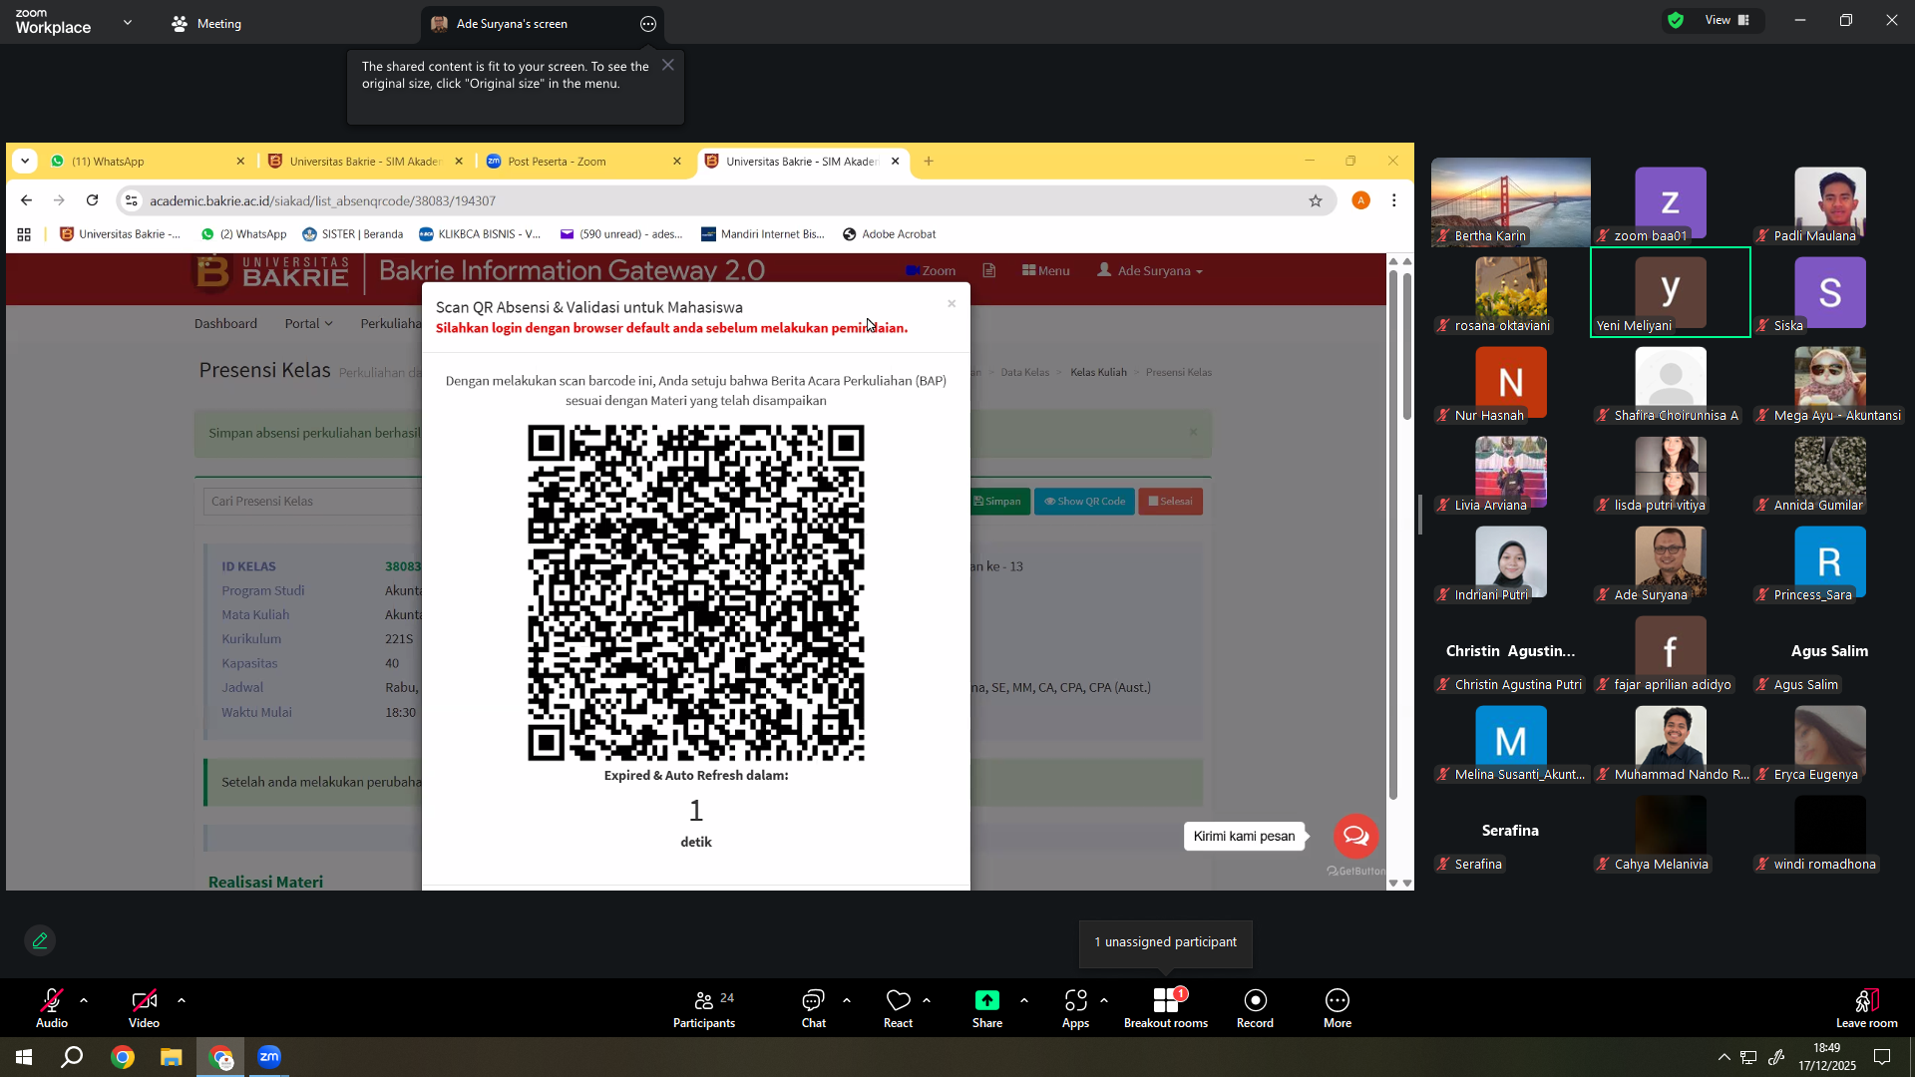The height and width of the screenshot is (1077, 1915).
Task: Select Ade Suryana's participant tile
Action: click(1671, 561)
